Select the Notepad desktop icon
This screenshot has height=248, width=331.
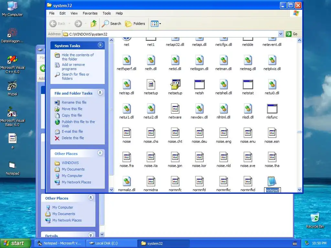[12, 168]
